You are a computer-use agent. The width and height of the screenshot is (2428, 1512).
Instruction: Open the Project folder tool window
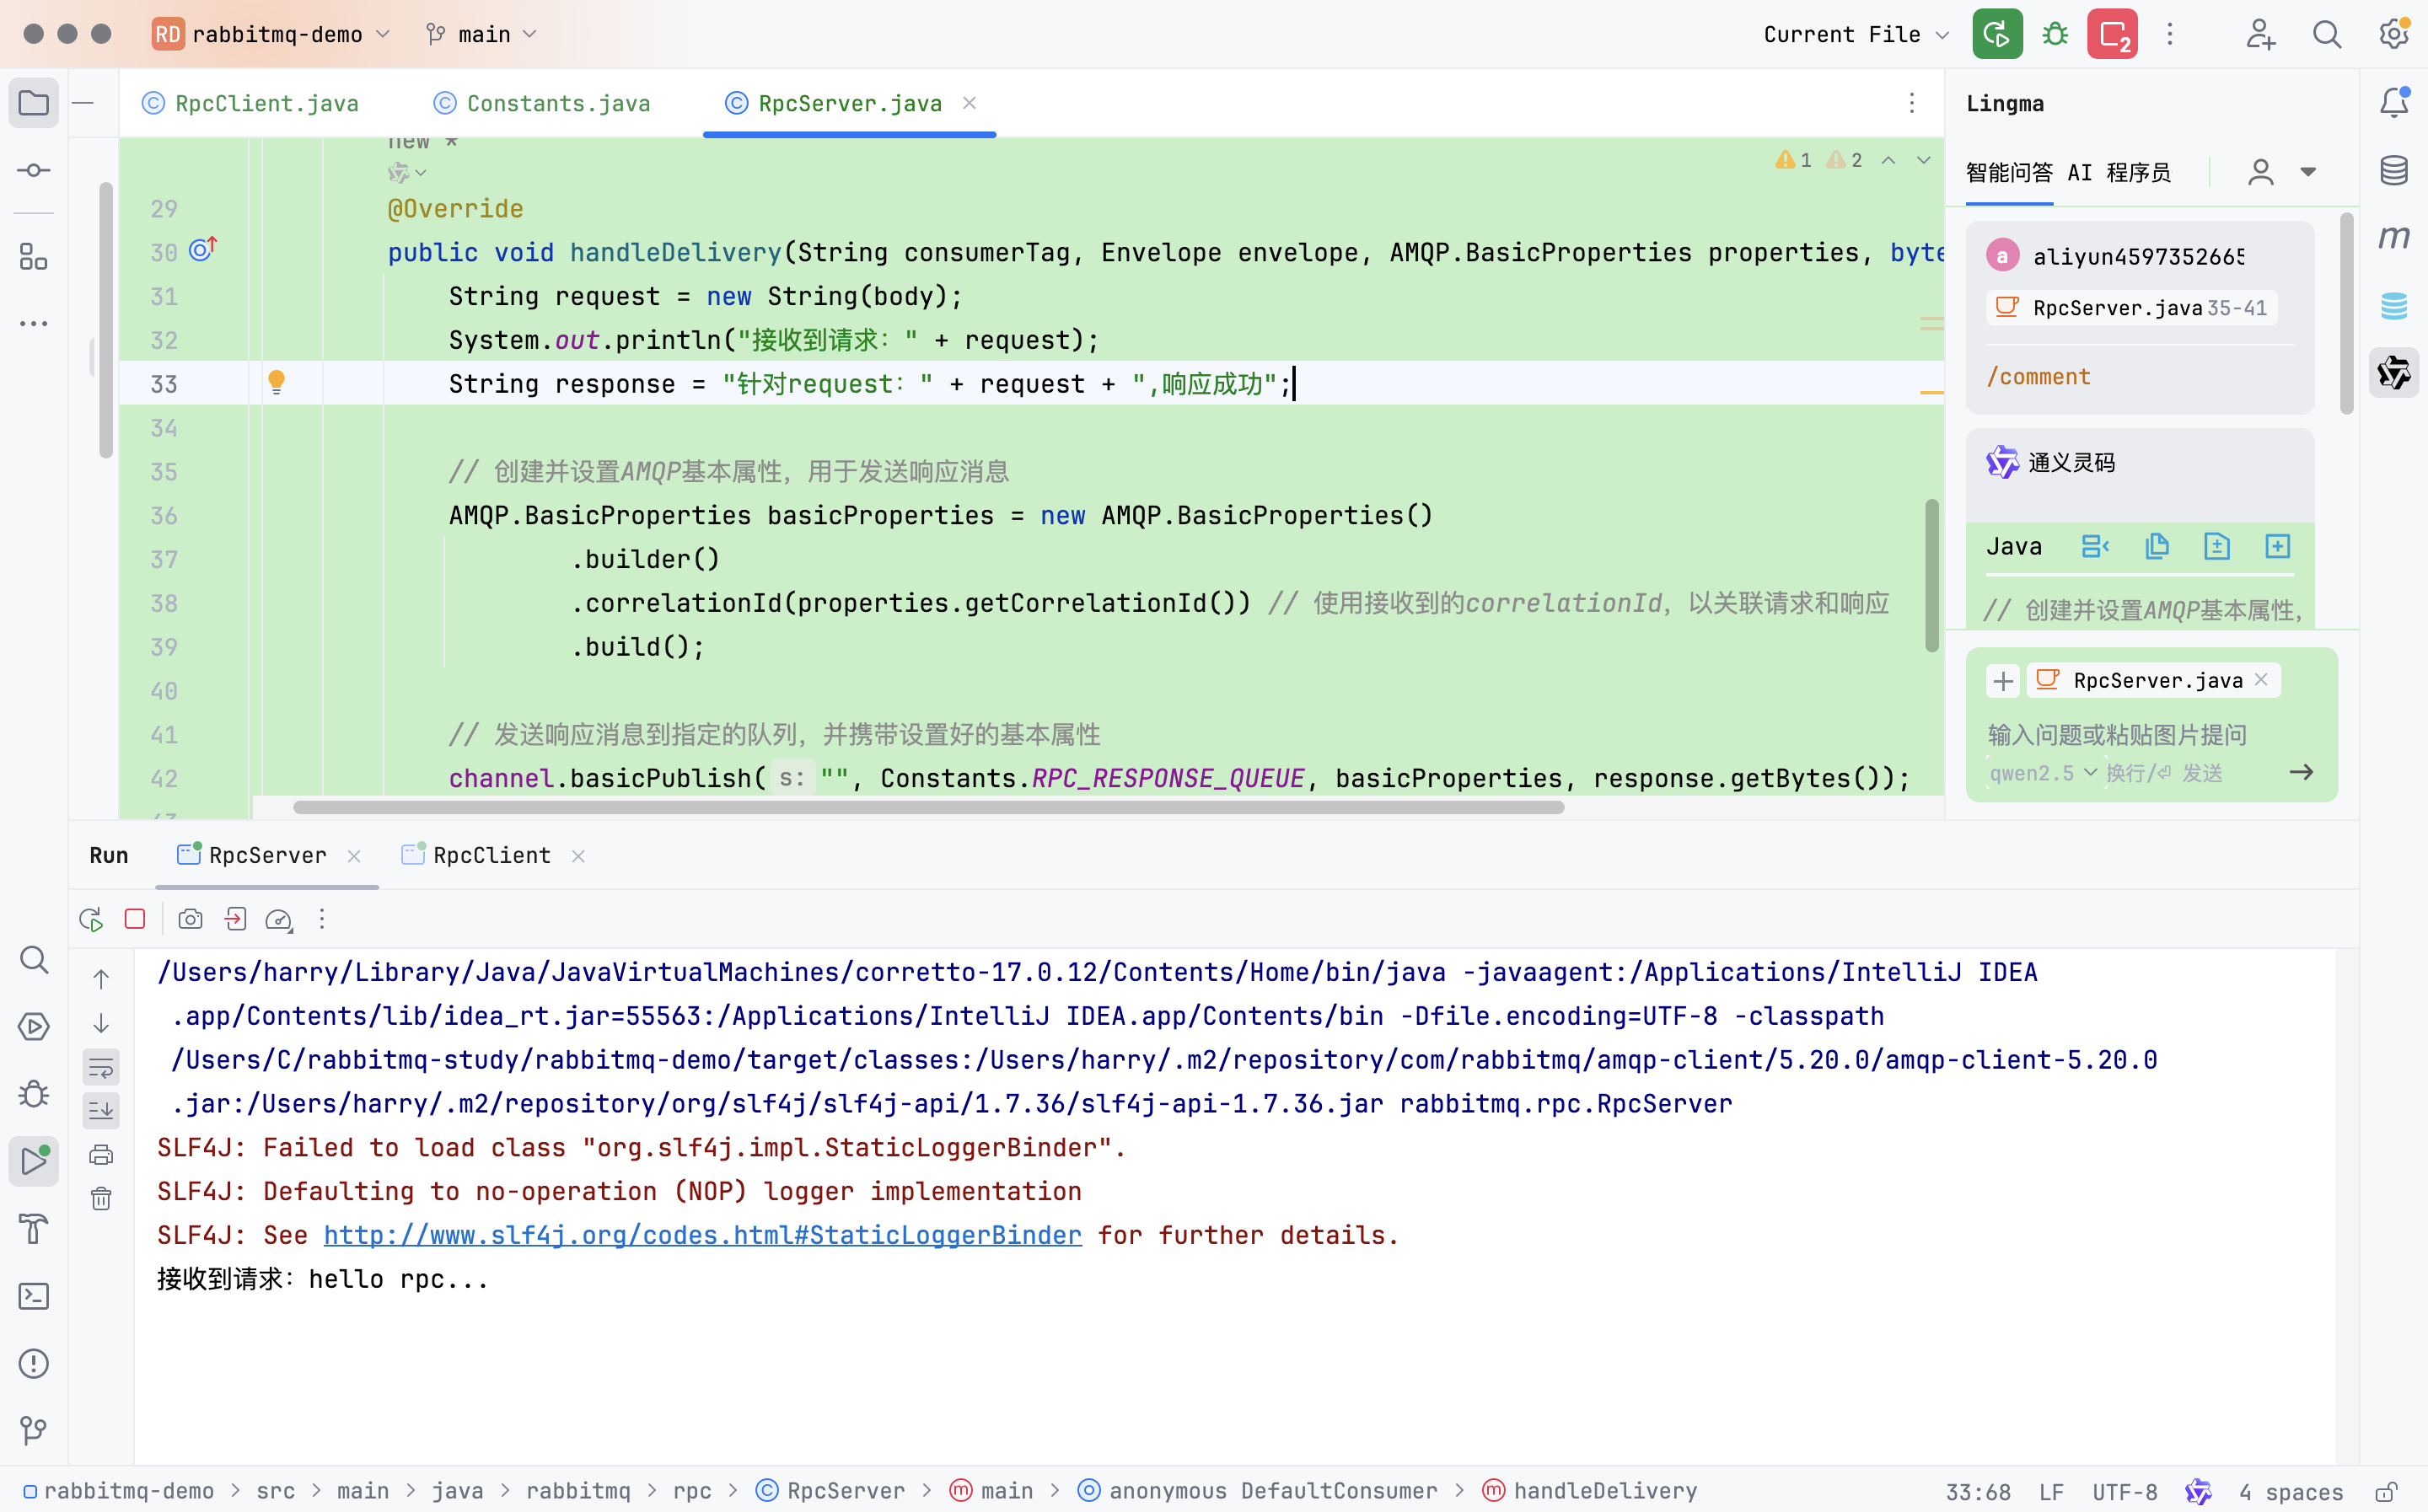click(x=34, y=102)
